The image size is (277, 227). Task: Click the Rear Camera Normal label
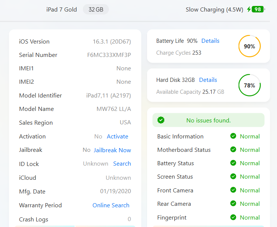[250, 204]
